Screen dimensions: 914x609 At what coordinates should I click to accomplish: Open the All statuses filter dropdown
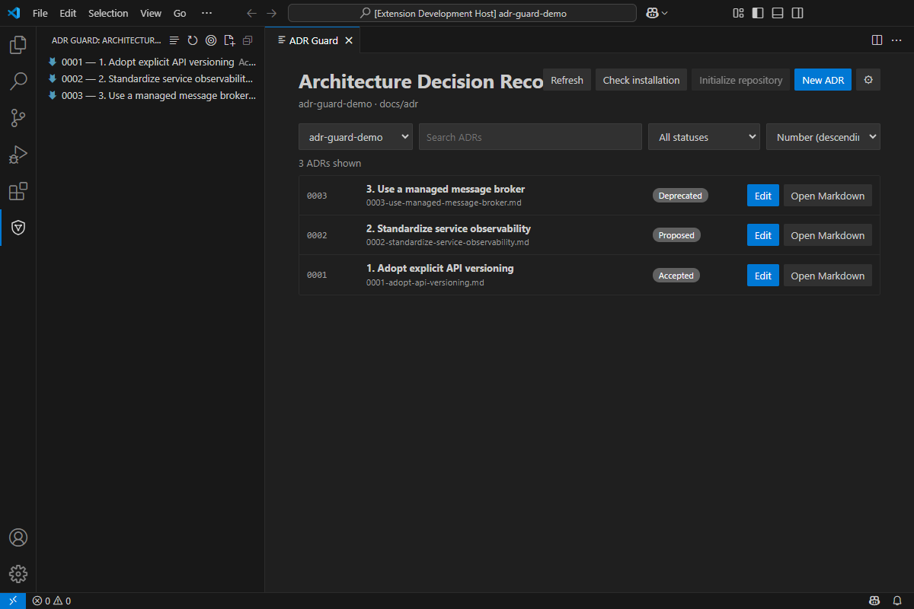pos(704,137)
